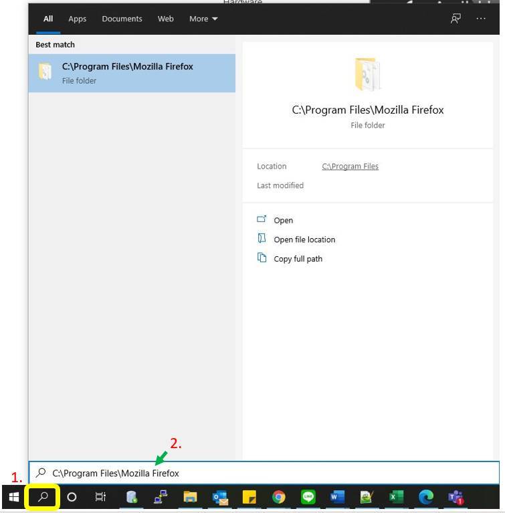This screenshot has height=513, width=505.
Task: Click Open file location label
Action: (304, 239)
